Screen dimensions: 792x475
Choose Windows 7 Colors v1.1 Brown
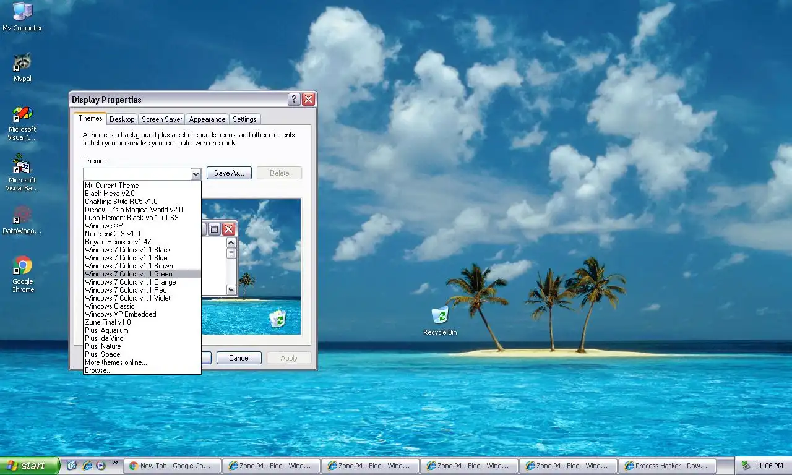142,266
